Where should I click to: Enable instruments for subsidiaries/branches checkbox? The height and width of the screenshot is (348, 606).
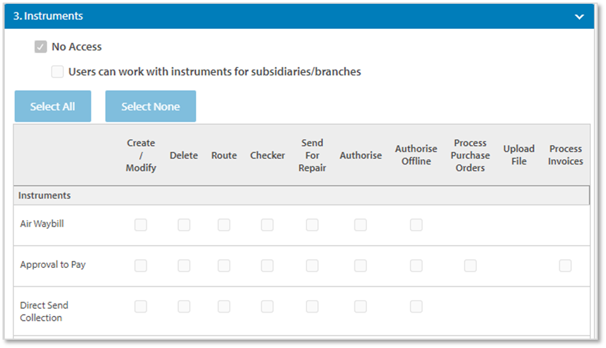(57, 72)
